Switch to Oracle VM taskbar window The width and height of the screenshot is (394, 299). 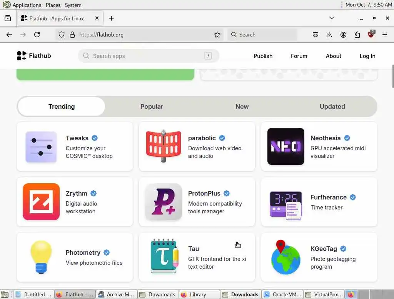pyautogui.click(x=282, y=294)
